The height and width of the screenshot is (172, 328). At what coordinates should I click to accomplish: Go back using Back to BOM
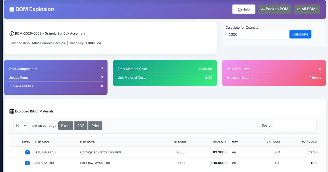pyautogui.click(x=275, y=9)
